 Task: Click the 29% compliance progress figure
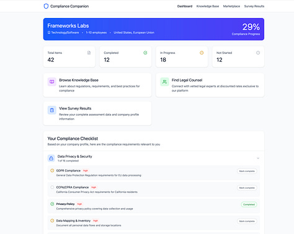[251, 27]
